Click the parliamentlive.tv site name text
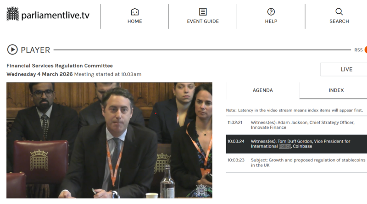 click(x=55, y=15)
